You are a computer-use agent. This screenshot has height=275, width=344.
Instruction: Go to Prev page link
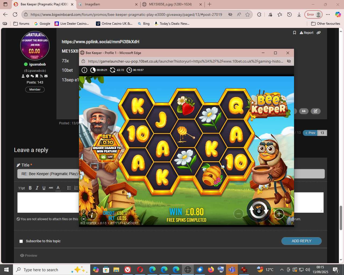(x=310, y=133)
